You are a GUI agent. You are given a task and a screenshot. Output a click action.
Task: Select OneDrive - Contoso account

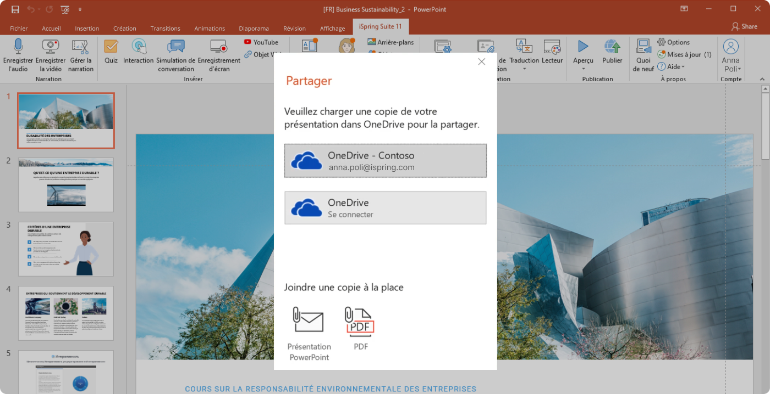click(385, 161)
